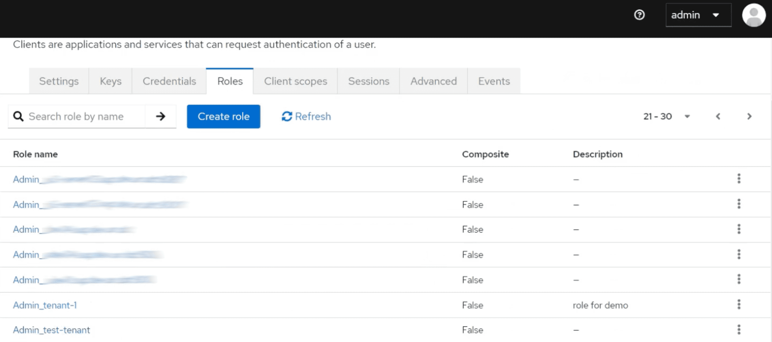Viewport: 772px width, 342px height.
Task: Open the Admin_test-tenant role link
Action: pyautogui.click(x=51, y=330)
